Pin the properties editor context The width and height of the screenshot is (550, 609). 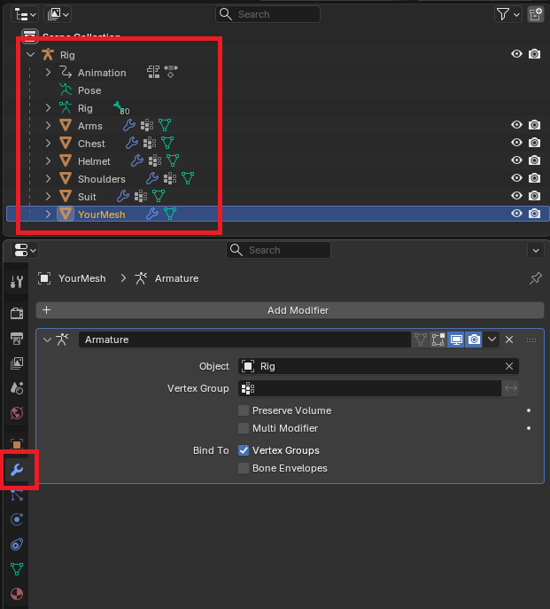(x=535, y=278)
